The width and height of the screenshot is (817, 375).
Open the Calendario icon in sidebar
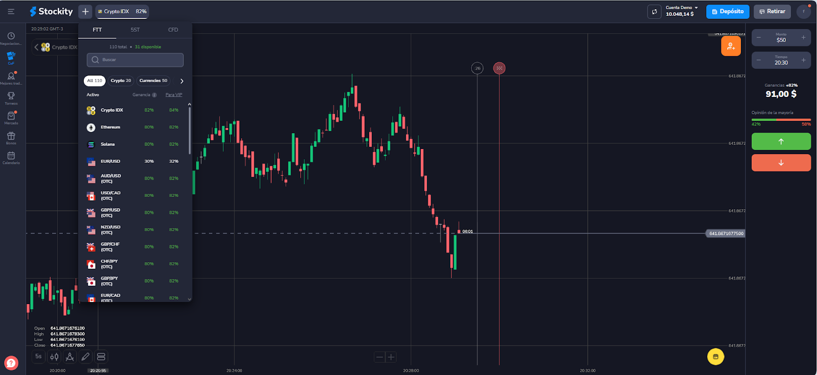pyautogui.click(x=11, y=156)
